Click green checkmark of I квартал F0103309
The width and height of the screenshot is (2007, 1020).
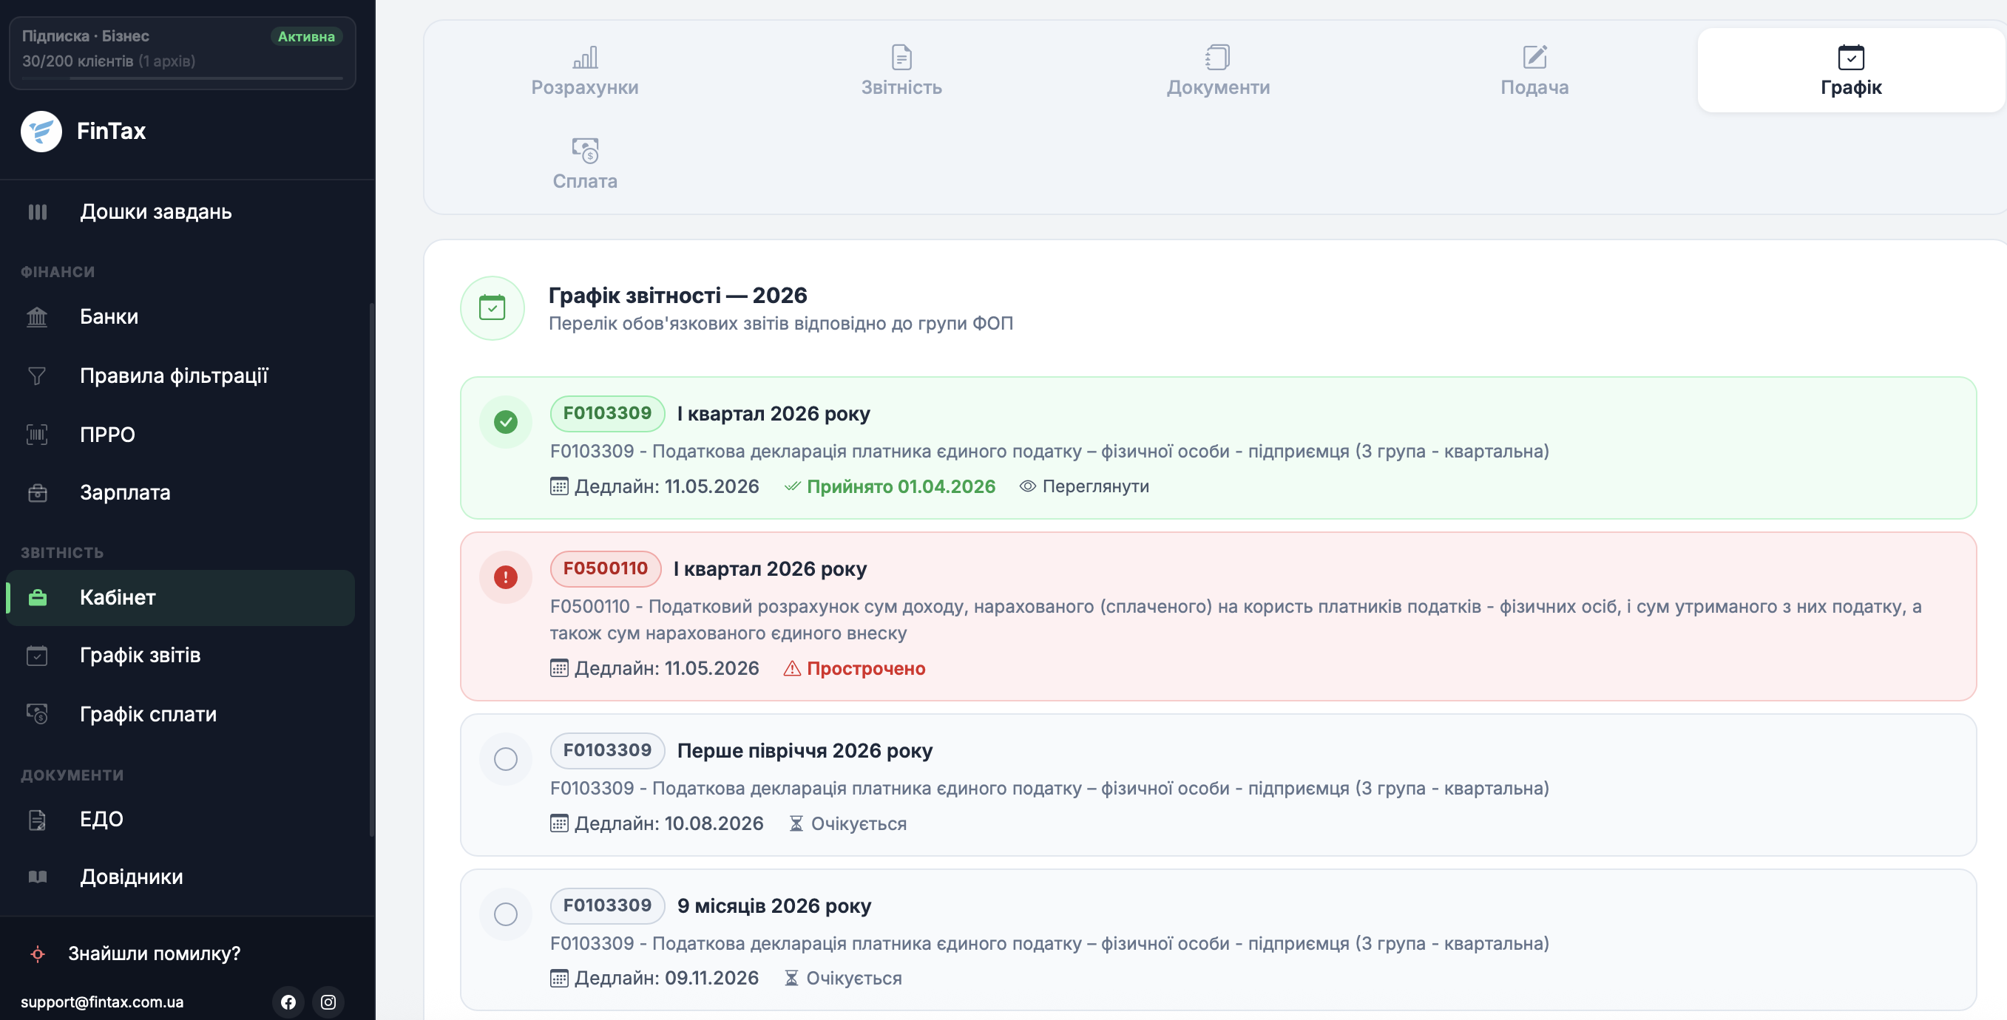pyautogui.click(x=506, y=422)
